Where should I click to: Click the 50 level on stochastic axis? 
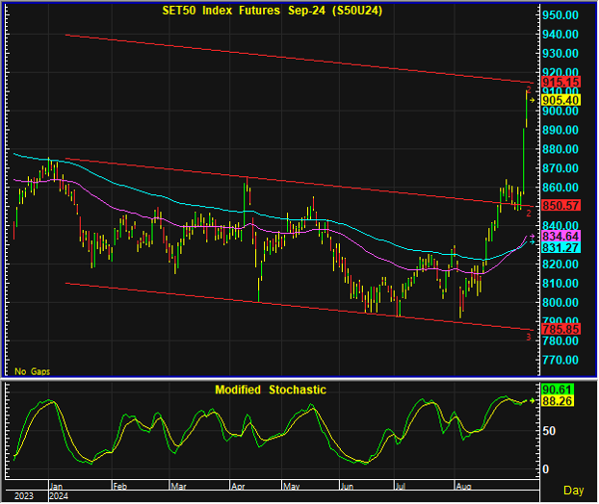click(x=549, y=431)
